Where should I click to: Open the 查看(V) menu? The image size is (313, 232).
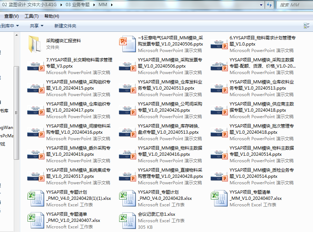(x=11, y=16)
